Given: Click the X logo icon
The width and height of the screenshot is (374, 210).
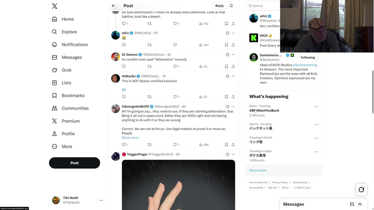Looking at the screenshot, I should [x=55, y=6].
